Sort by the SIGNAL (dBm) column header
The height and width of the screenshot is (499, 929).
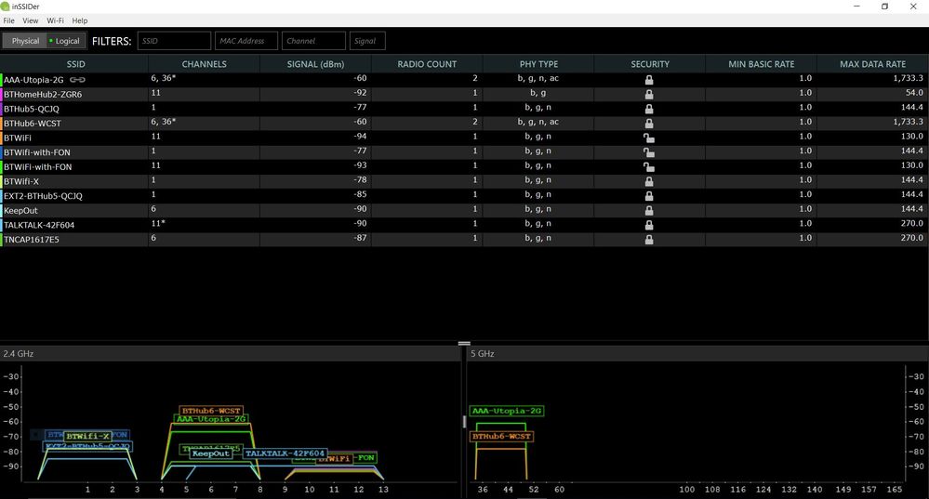[315, 64]
